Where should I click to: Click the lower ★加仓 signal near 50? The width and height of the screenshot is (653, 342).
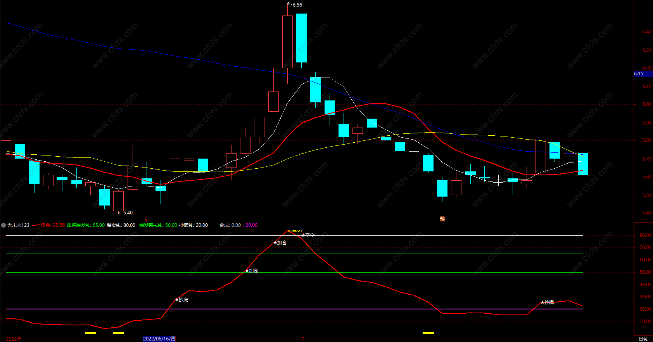pos(252,271)
